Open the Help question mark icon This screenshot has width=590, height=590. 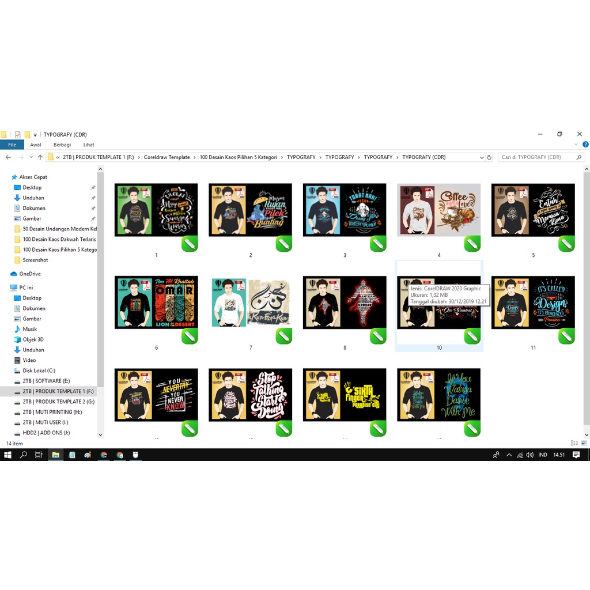[x=585, y=145]
